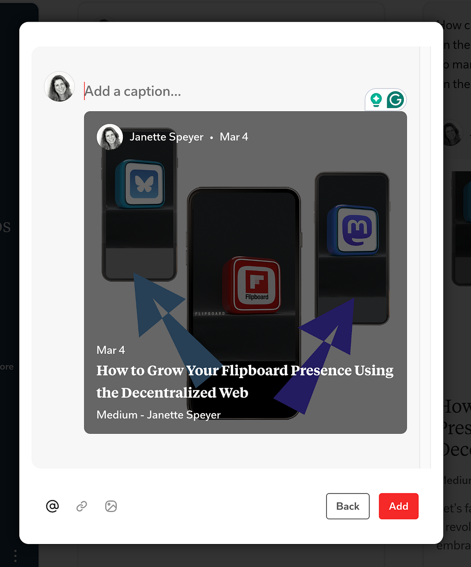Viewport: 471px width, 567px height.
Task: Click the insert link icon
Action: [x=82, y=506]
